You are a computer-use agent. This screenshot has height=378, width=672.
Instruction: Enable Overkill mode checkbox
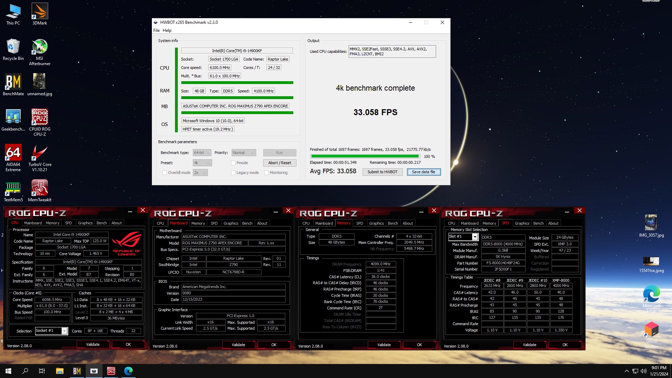pos(164,173)
